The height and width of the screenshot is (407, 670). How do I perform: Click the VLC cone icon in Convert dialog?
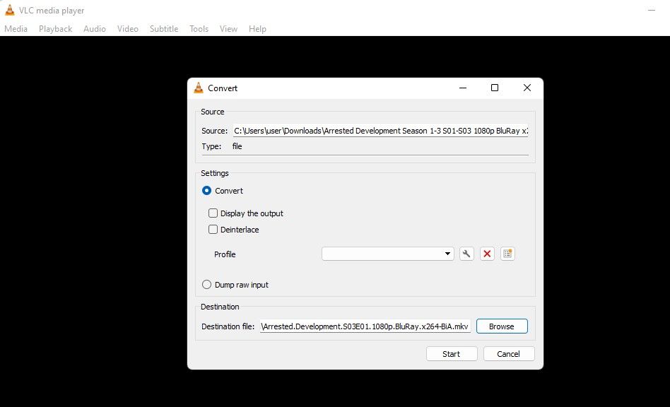pyautogui.click(x=200, y=87)
